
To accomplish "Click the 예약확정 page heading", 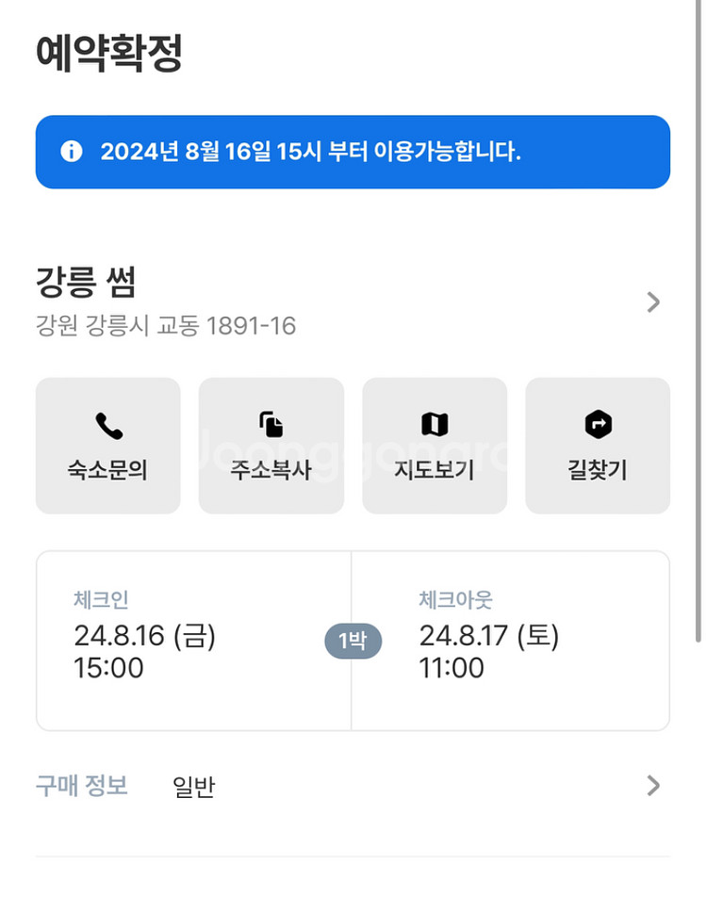I will 108,54.
